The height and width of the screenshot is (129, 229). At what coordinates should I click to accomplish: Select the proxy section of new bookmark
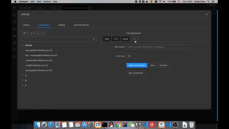(125, 39)
